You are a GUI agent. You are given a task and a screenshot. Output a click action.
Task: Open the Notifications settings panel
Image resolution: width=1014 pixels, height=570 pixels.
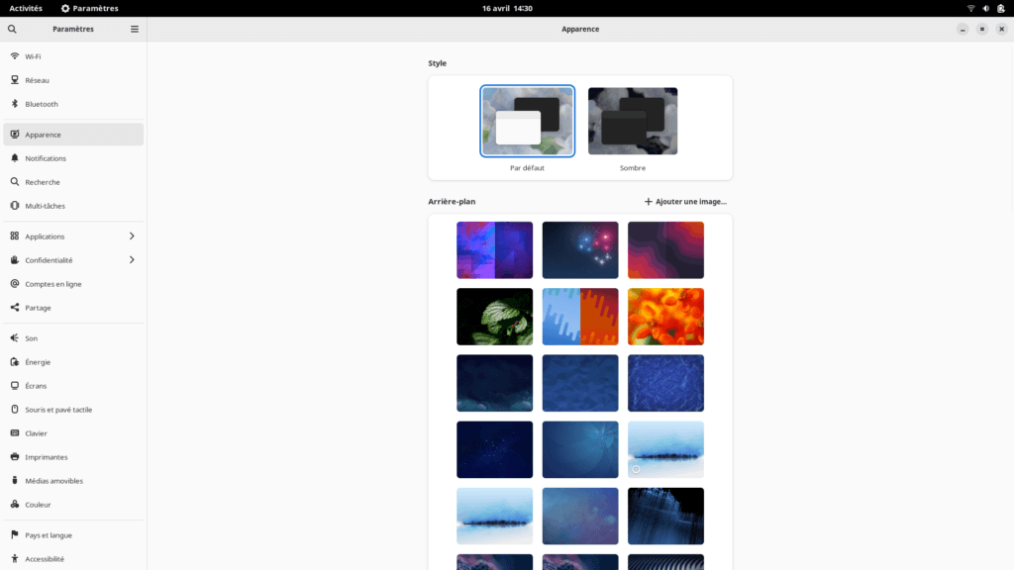73,158
